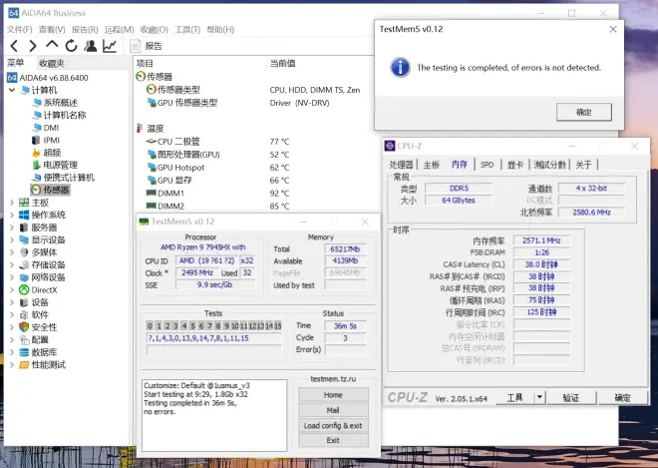This screenshot has height=468, width=658.
Task: Collapse the 计算机 tree node
Action: (x=12, y=90)
